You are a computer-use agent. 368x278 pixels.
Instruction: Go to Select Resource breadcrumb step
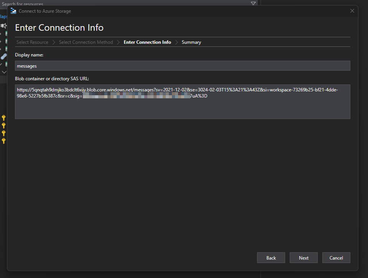coord(32,42)
